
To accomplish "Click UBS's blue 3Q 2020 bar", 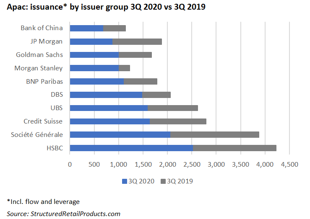I will pyautogui.click(x=109, y=108).
